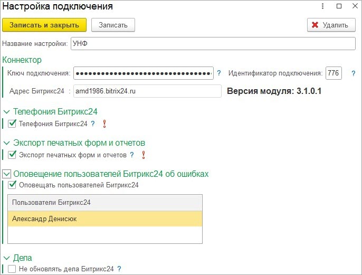Collapse Экспорт печатных форм и отчетов section

[x=6, y=143]
